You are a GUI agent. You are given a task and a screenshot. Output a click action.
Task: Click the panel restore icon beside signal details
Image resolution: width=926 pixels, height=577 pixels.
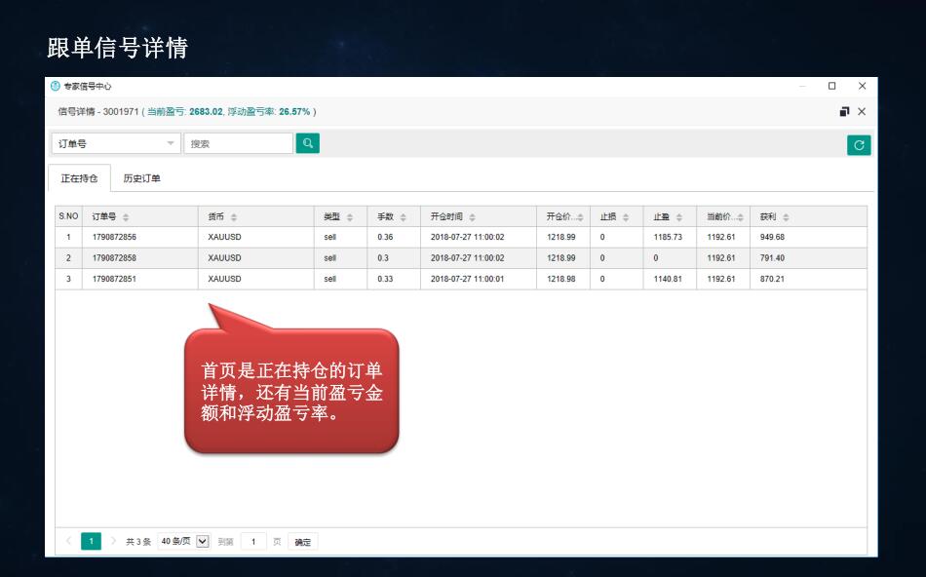click(x=844, y=112)
